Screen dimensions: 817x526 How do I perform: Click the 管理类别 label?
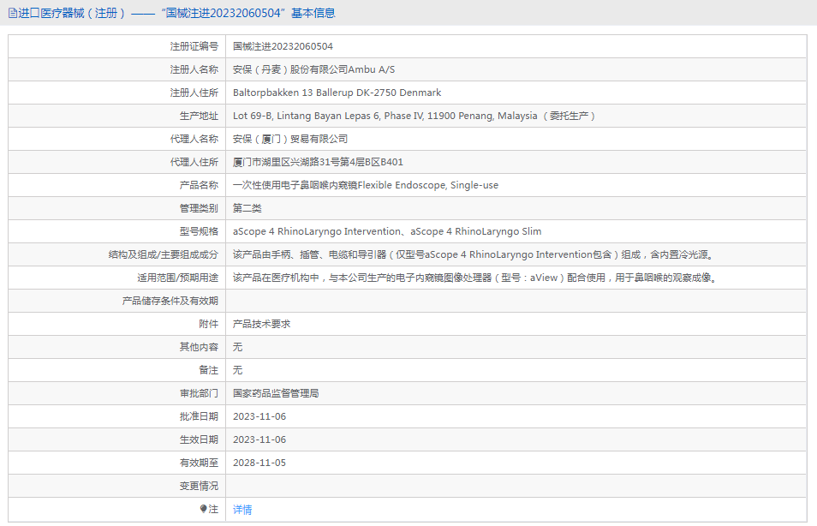click(199, 208)
